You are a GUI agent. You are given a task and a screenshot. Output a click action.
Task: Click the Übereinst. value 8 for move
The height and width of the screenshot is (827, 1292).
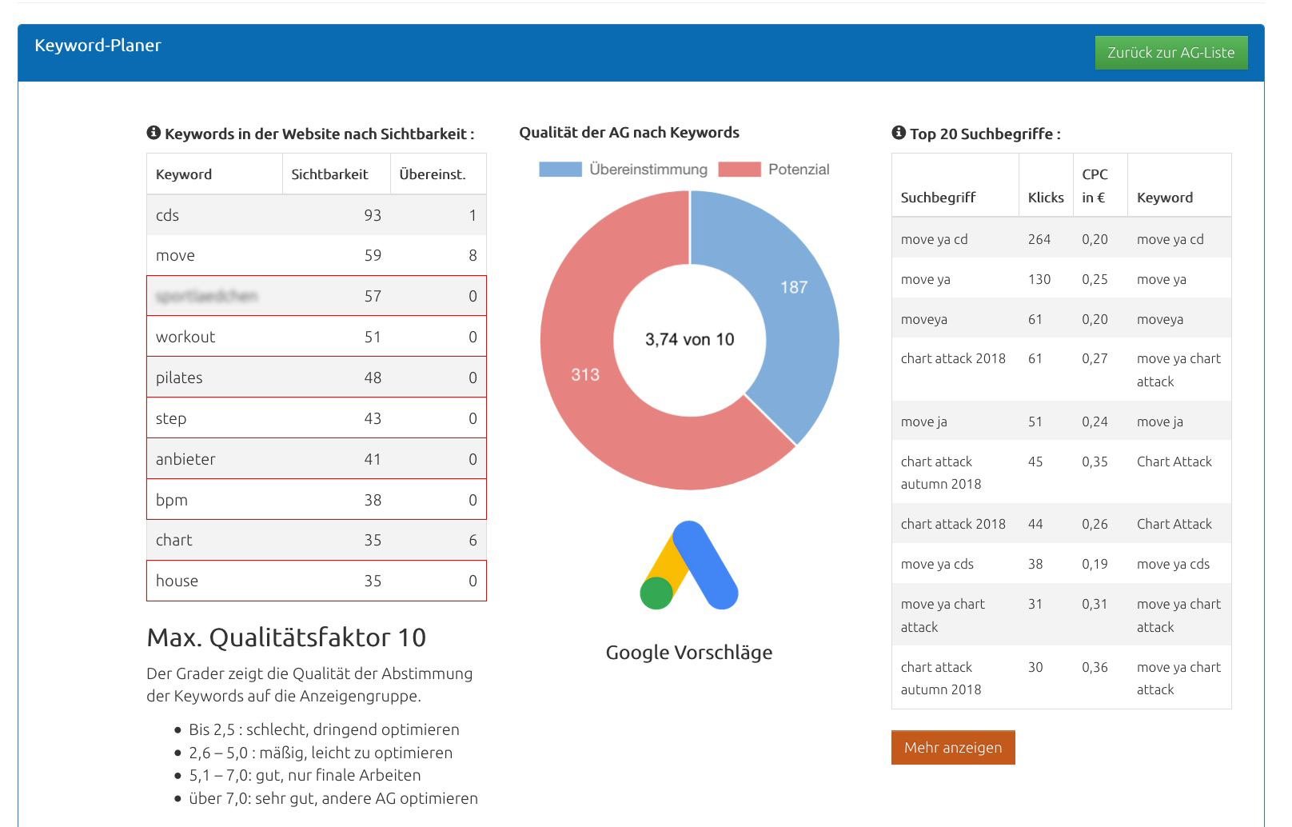tap(473, 255)
